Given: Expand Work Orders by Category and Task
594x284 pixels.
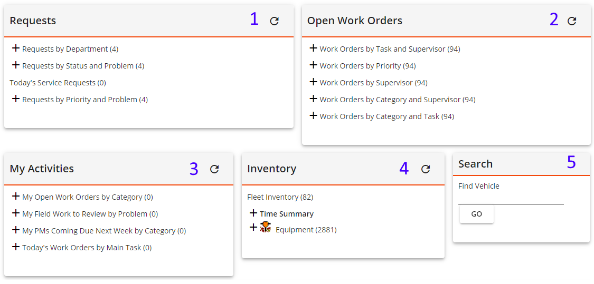Looking at the screenshot, I should click(313, 116).
